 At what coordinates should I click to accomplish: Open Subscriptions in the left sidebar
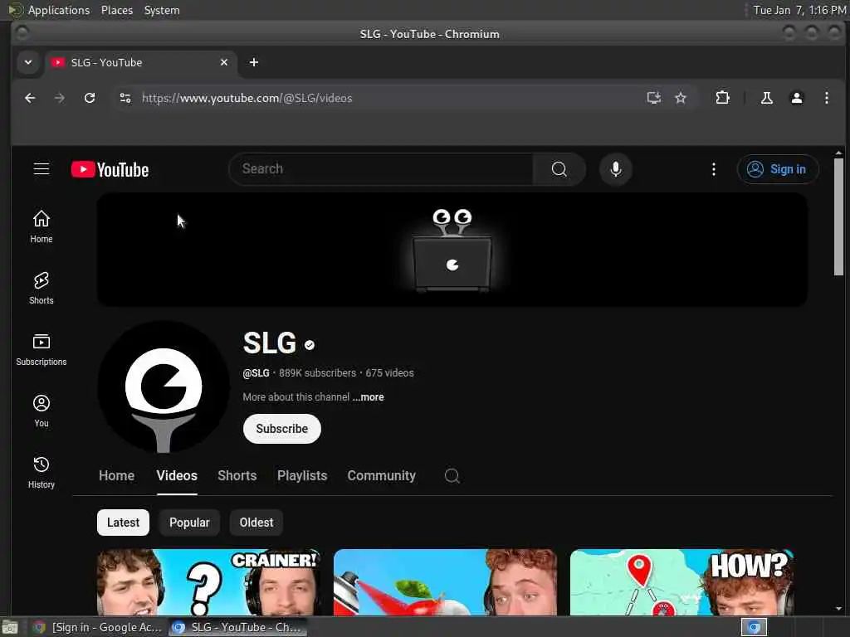pyautogui.click(x=42, y=349)
